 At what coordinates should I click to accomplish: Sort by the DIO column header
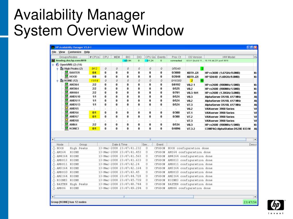pos(139,57)
